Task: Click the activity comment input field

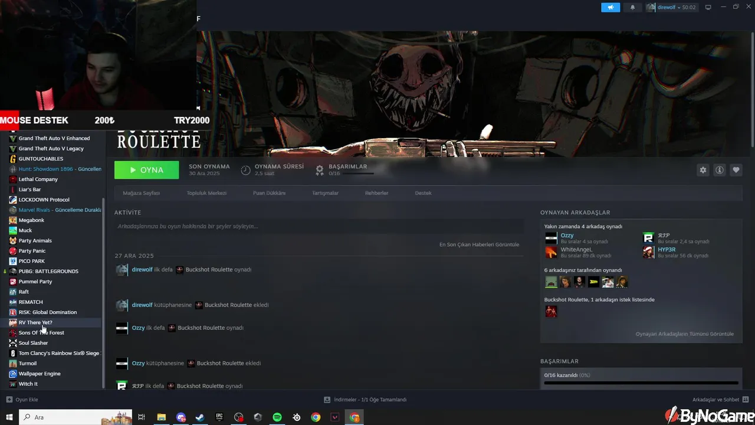Action: 319,226
